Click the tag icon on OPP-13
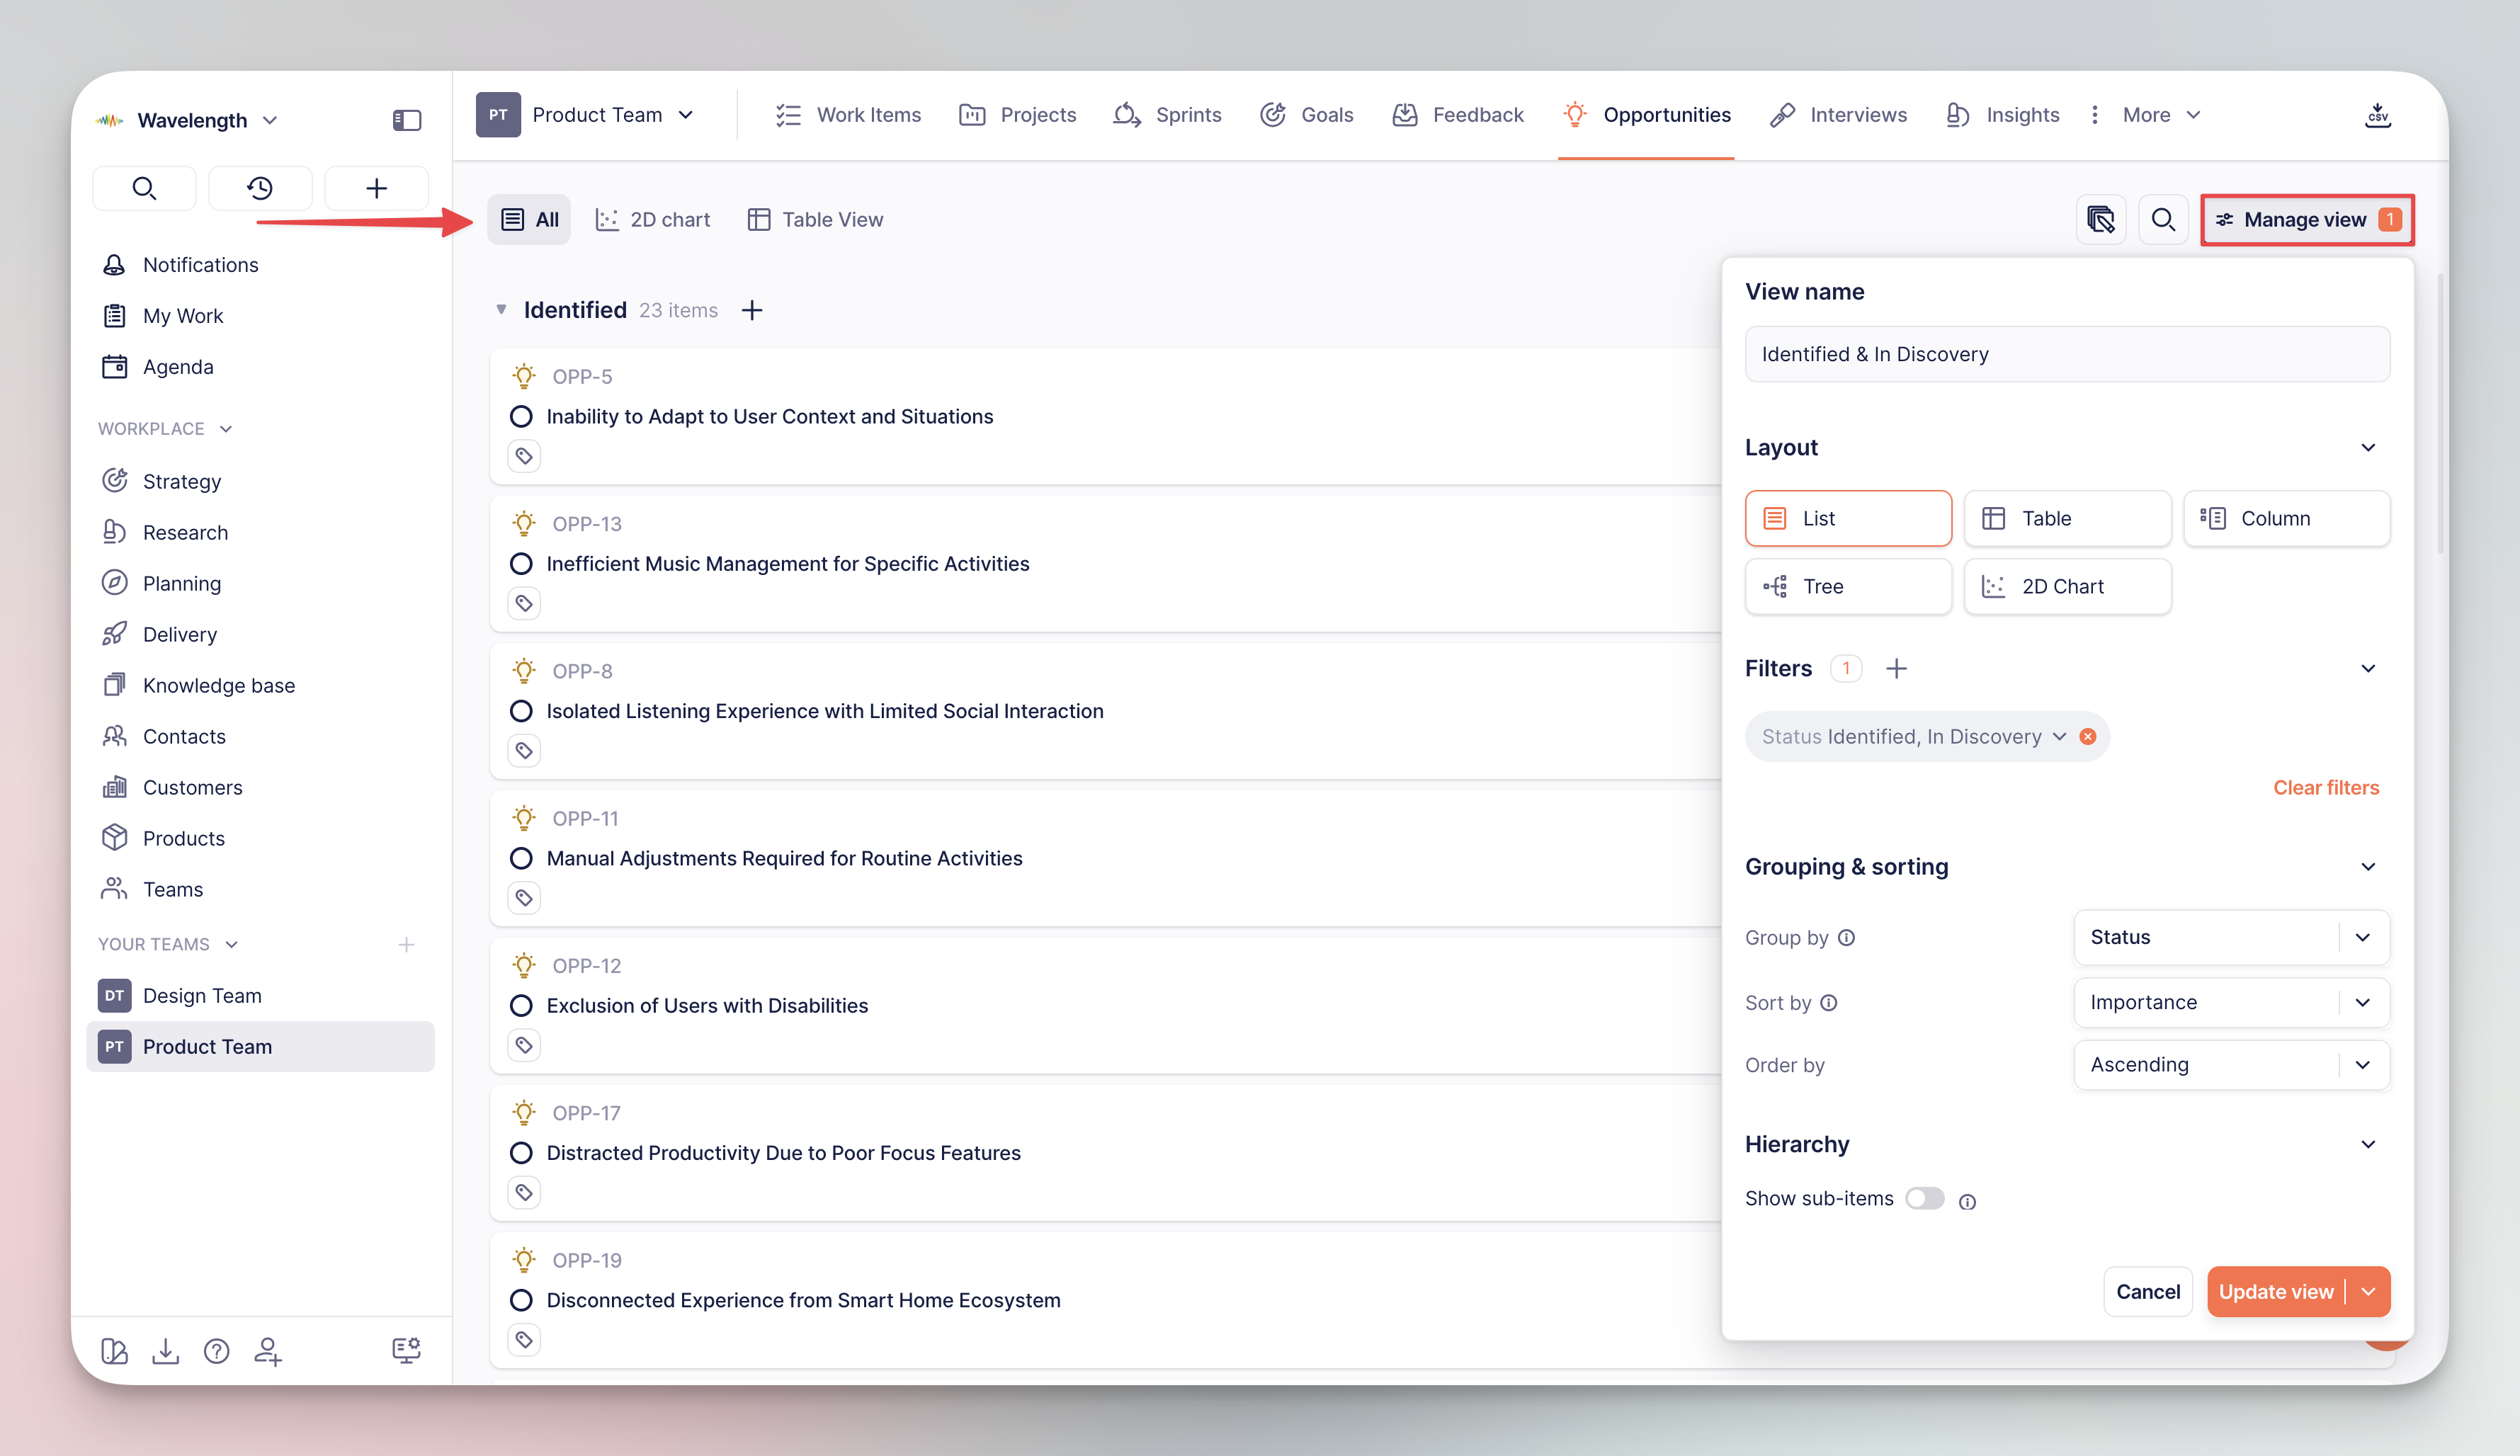 click(524, 603)
